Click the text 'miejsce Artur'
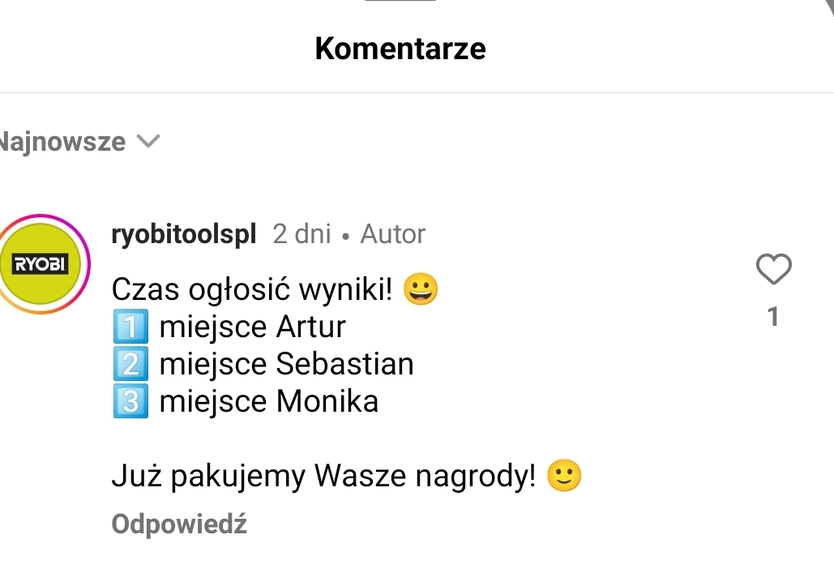The height and width of the screenshot is (586, 834). [253, 327]
